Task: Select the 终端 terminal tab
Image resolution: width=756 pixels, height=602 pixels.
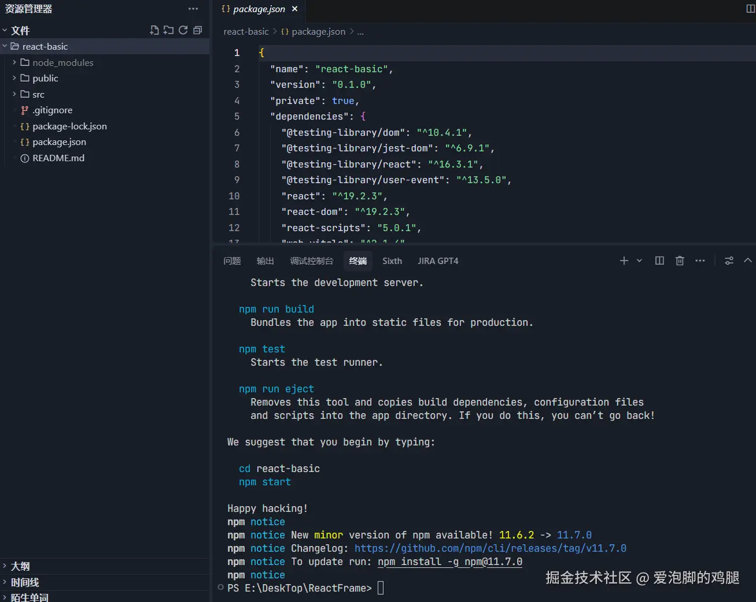Action: coord(358,261)
